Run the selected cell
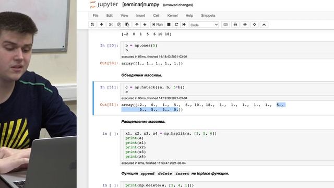The height and width of the screenshot is (188, 334). [158, 25]
